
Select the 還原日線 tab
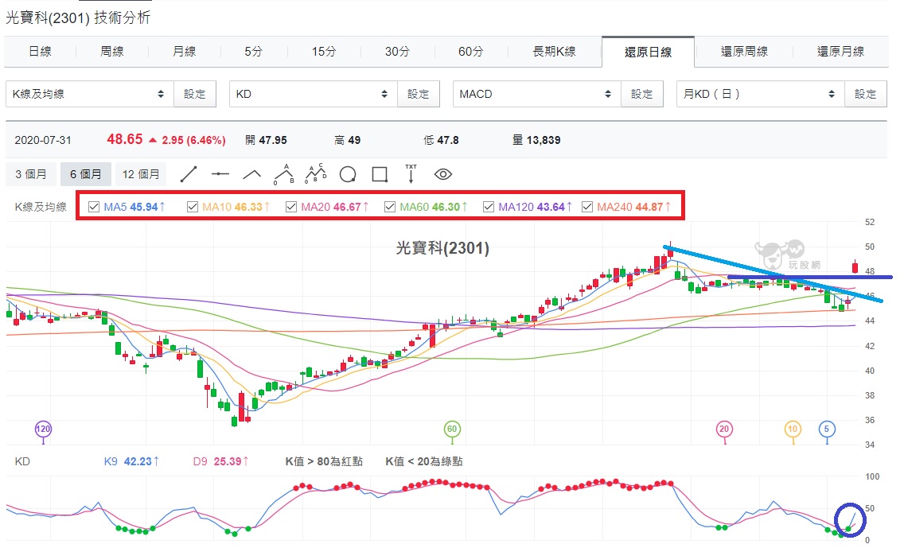[648, 52]
